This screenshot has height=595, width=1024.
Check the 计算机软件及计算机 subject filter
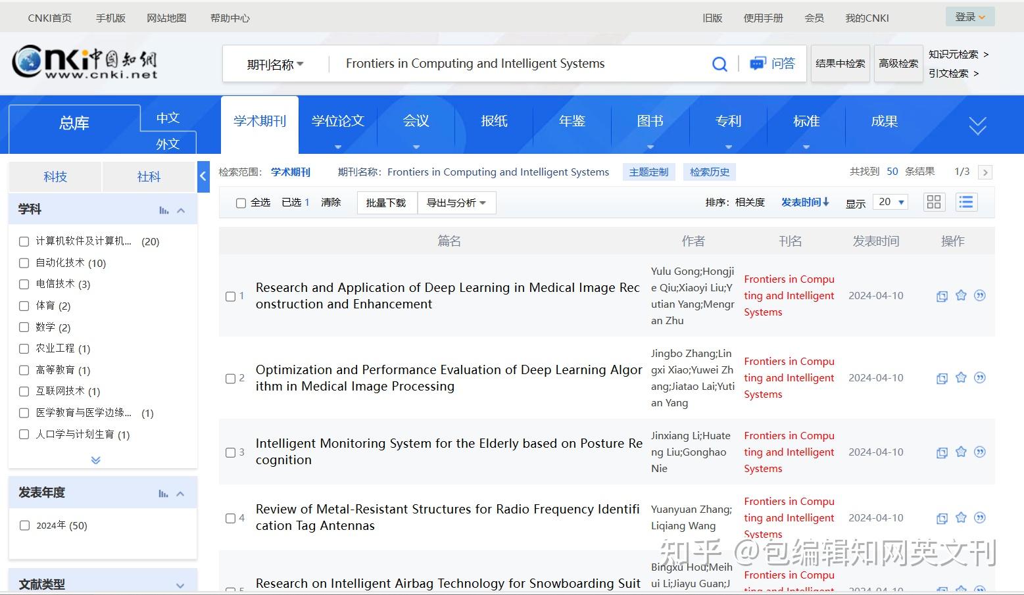(x=24, y=241)
